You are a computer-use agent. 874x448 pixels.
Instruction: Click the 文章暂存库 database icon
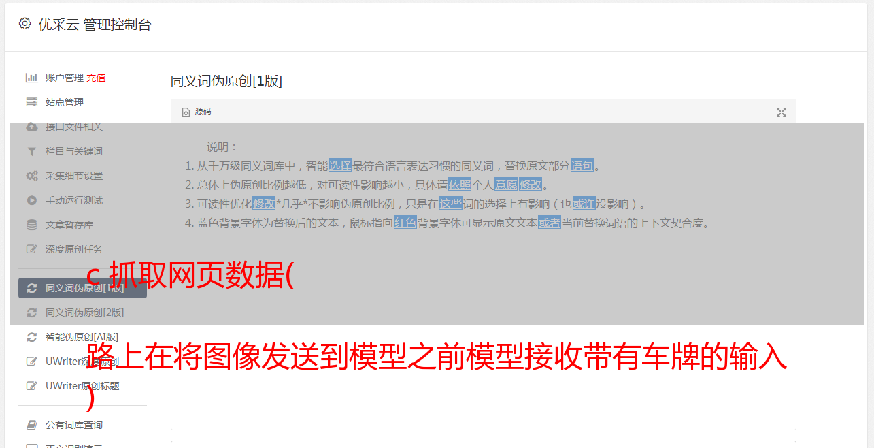click(31, 225)
